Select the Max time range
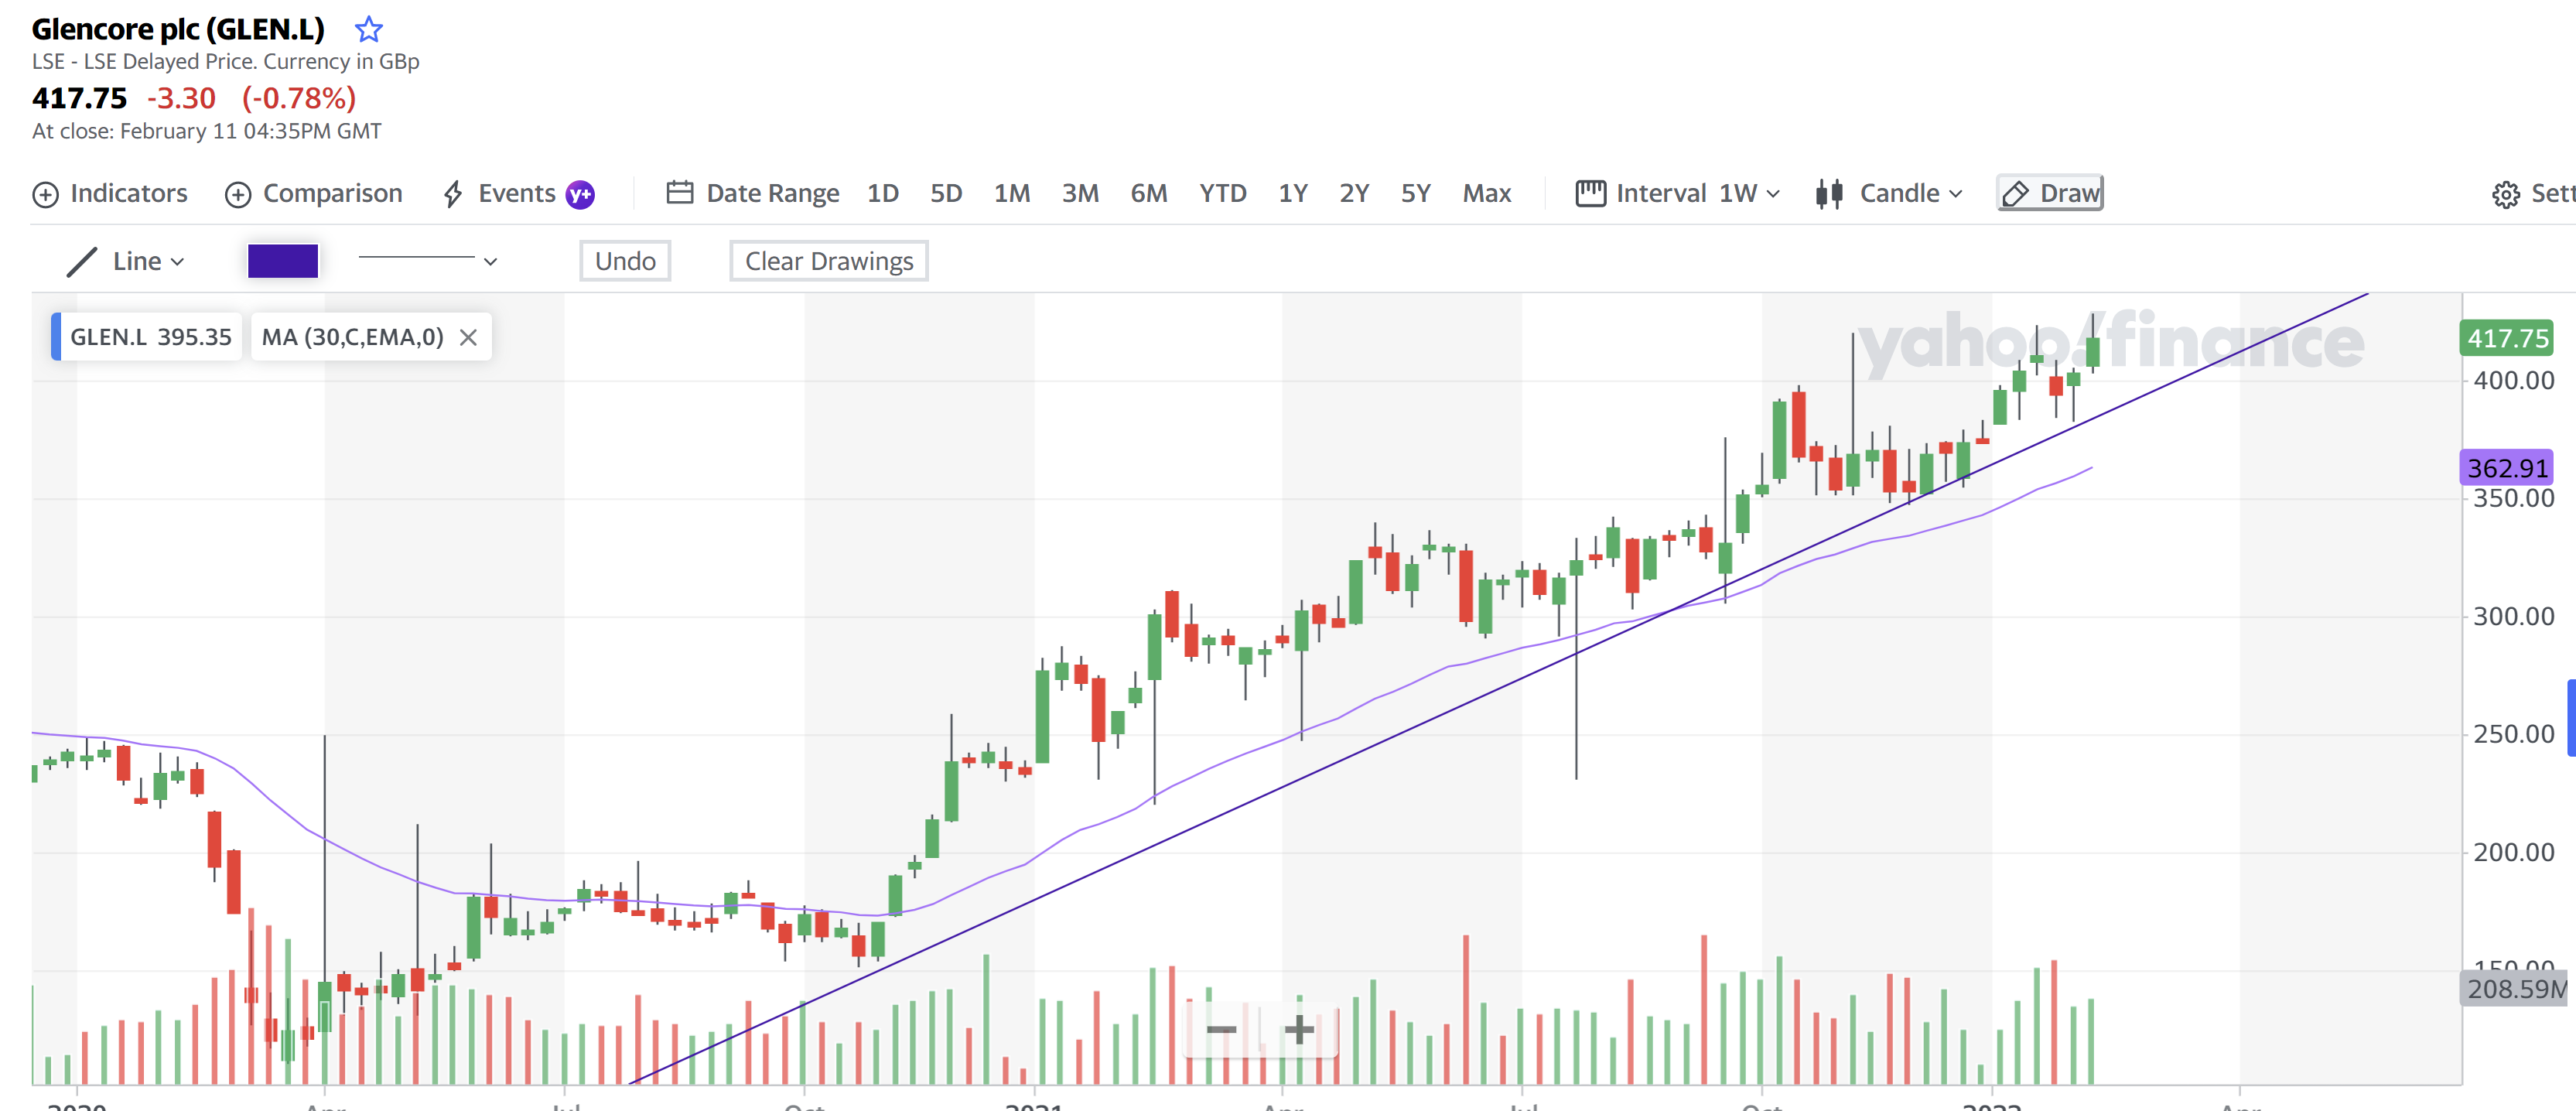This screenshot has height=1111, width=2576. click(1487, 193)
